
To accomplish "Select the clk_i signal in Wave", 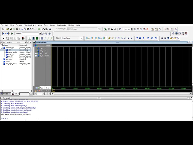I will coord(41,48).
